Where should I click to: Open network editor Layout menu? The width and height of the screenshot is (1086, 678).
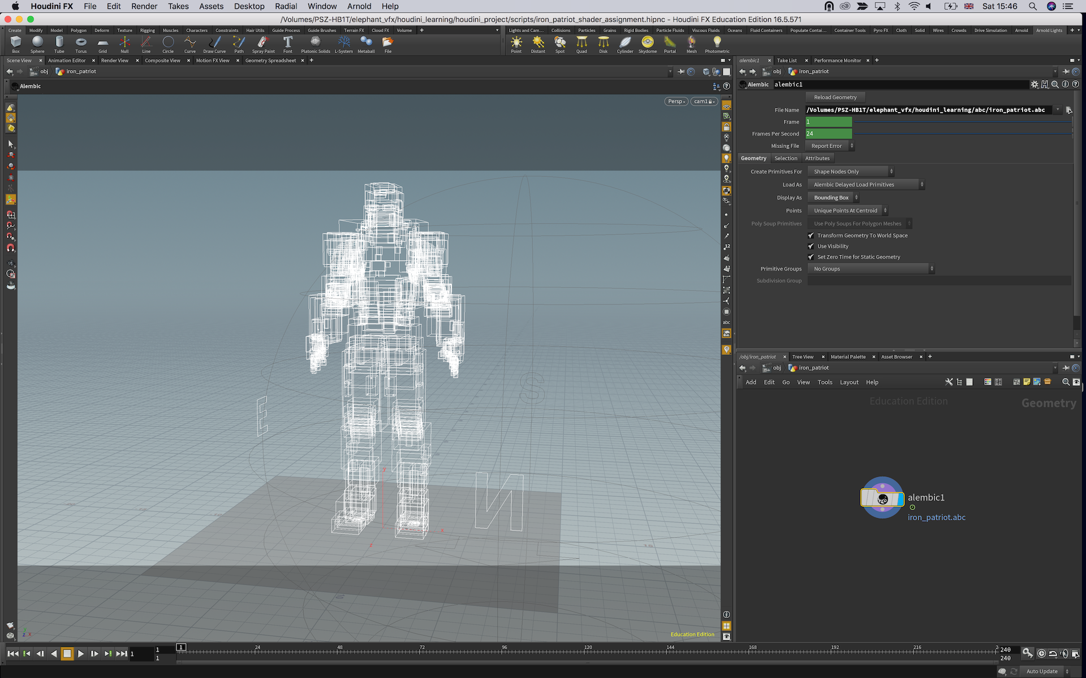pos(849,383)
